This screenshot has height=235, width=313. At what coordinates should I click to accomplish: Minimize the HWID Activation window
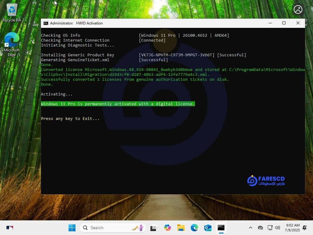coord(270,23)
